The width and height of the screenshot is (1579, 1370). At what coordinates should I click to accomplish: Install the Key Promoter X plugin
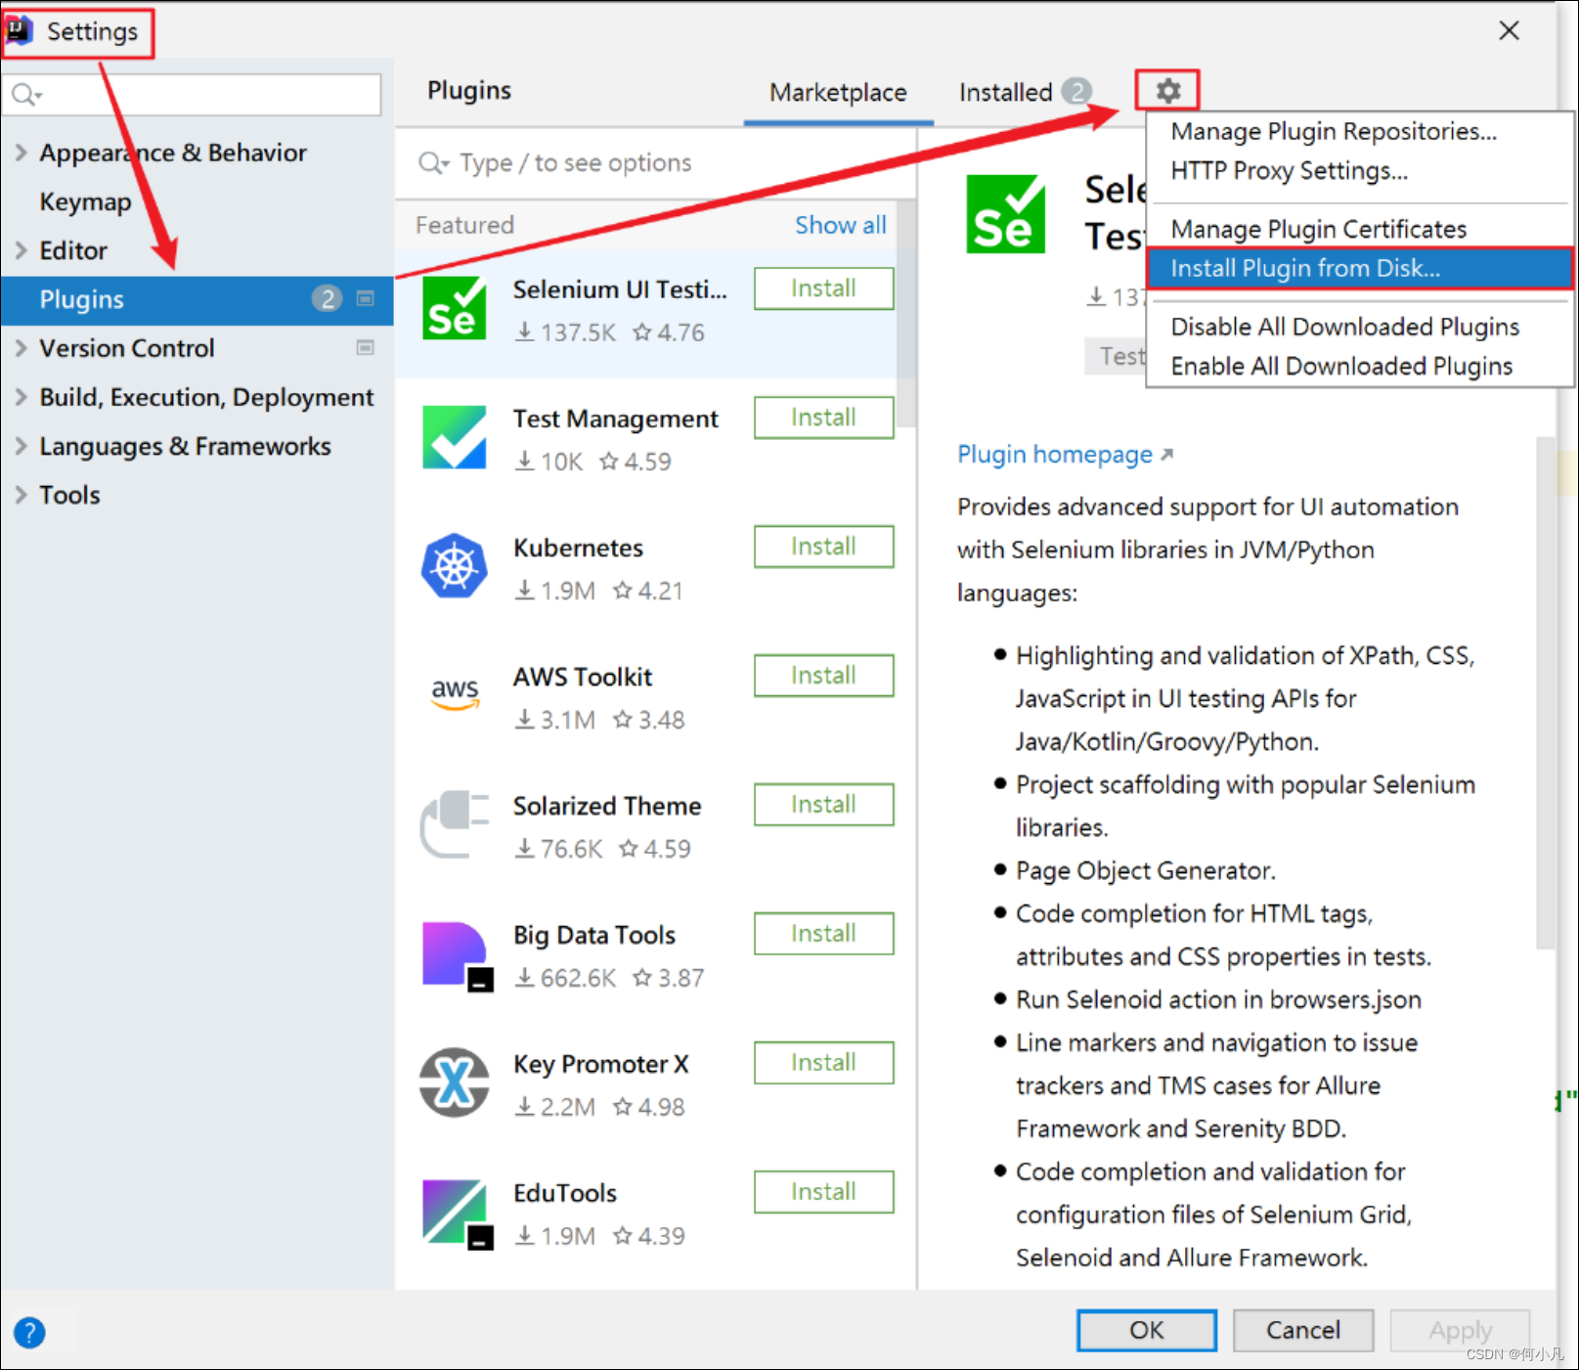pos(823,1063)
